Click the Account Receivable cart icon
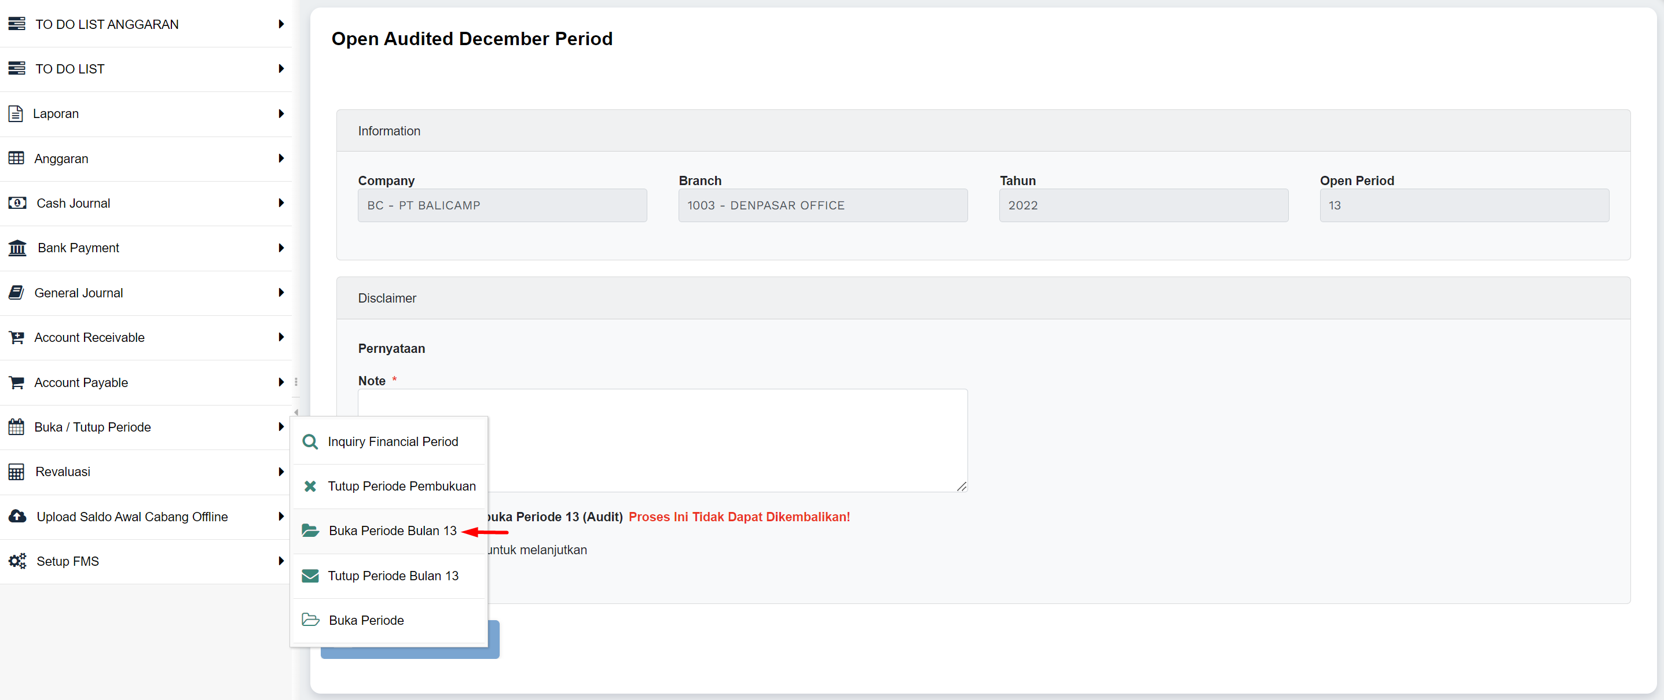Viewport: 1664px width, 700px height. tap(17, 337)
